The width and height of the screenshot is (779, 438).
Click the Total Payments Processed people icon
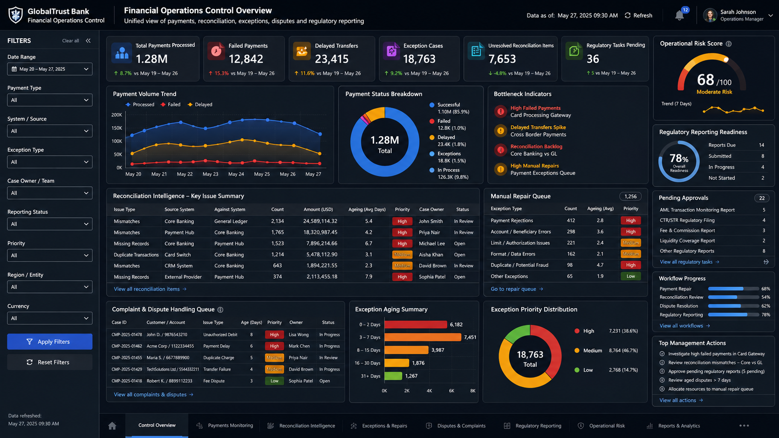tap(122, 53)
